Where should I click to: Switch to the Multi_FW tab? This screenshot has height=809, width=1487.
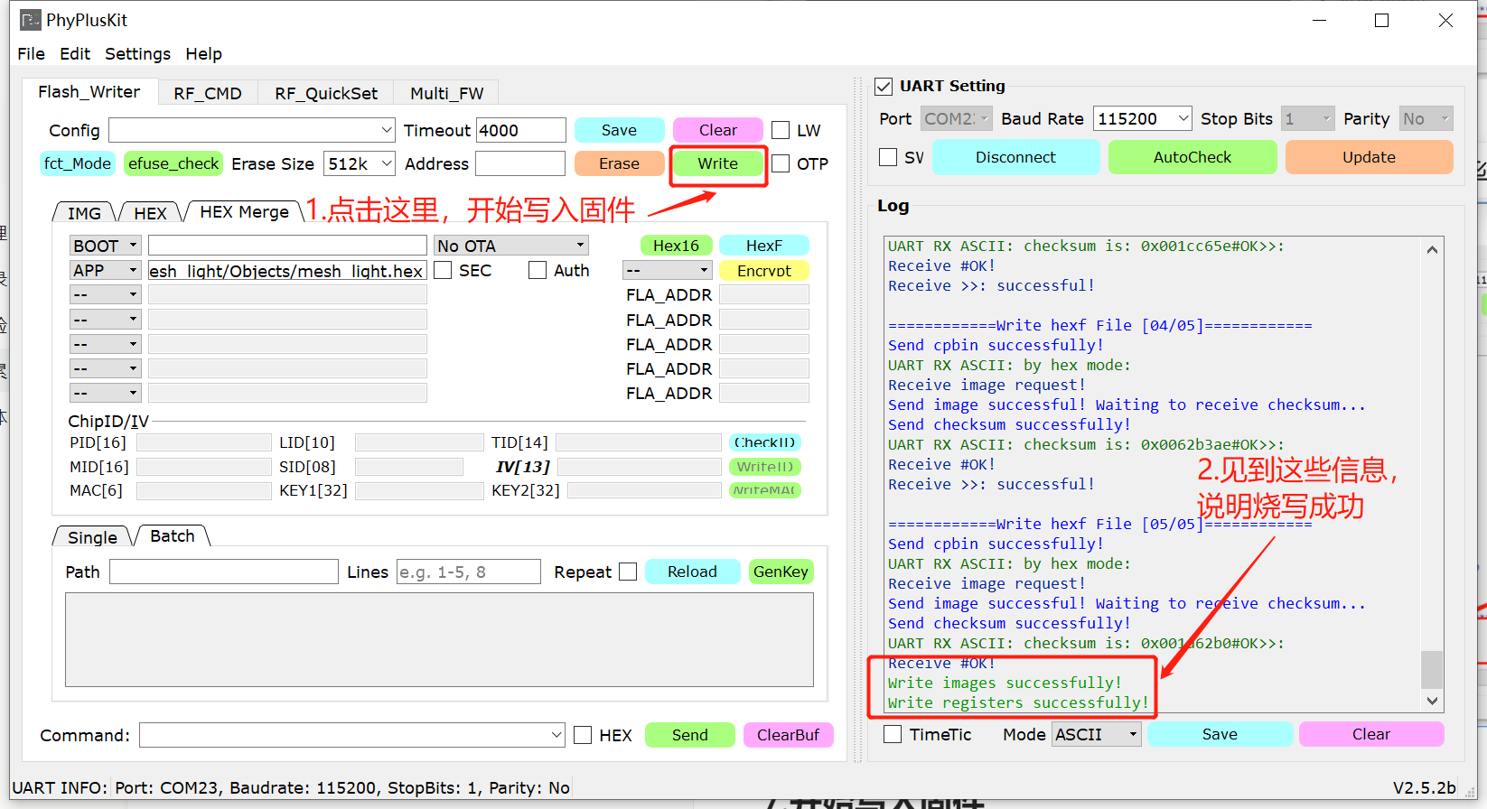[446, 93]
